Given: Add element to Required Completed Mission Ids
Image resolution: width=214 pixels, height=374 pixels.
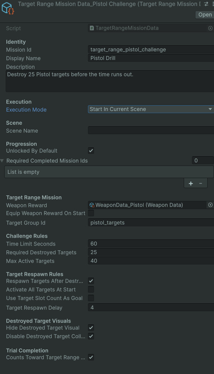Looking at the screenshot, I should tap(190, 183).
